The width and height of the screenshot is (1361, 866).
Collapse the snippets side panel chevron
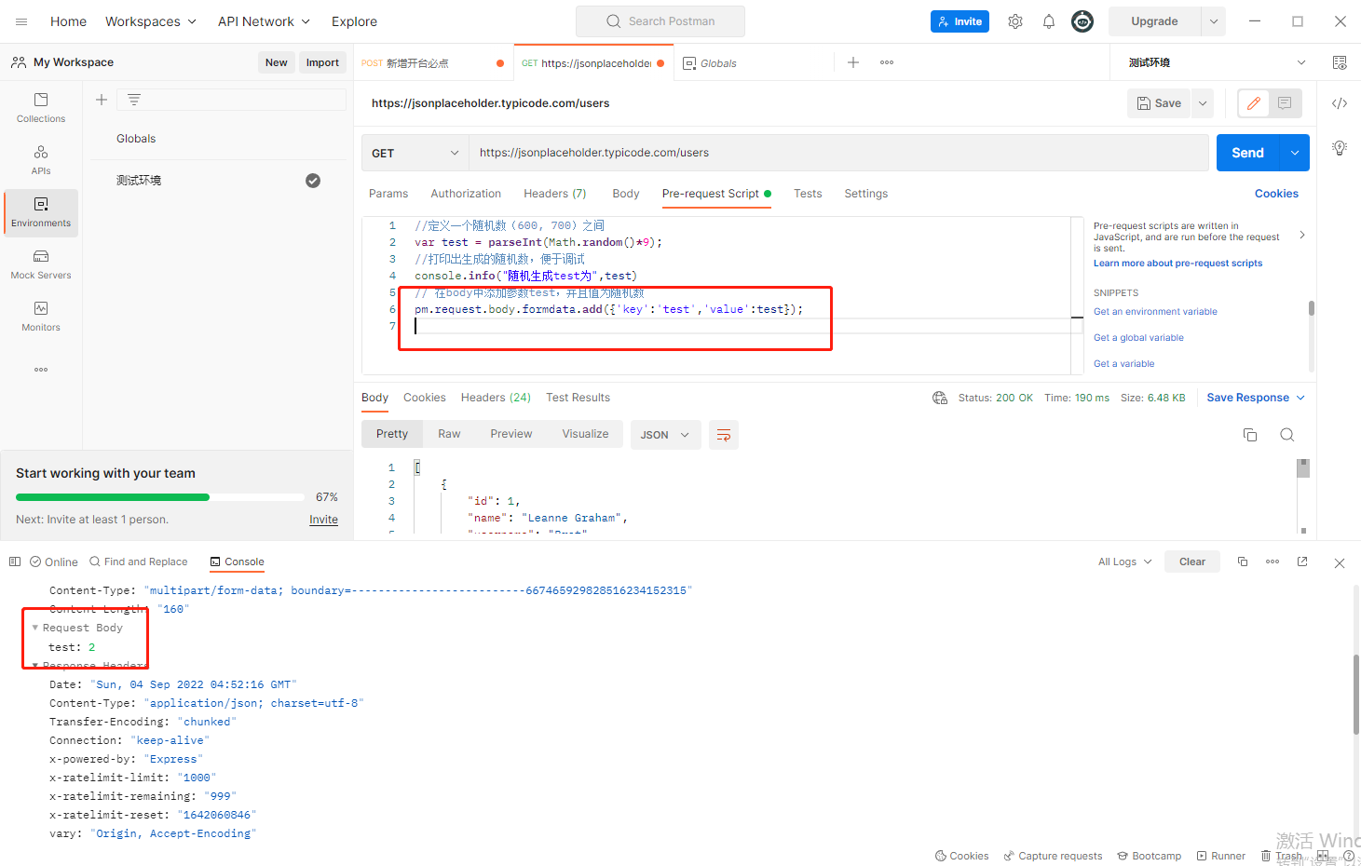(1302, 235)
